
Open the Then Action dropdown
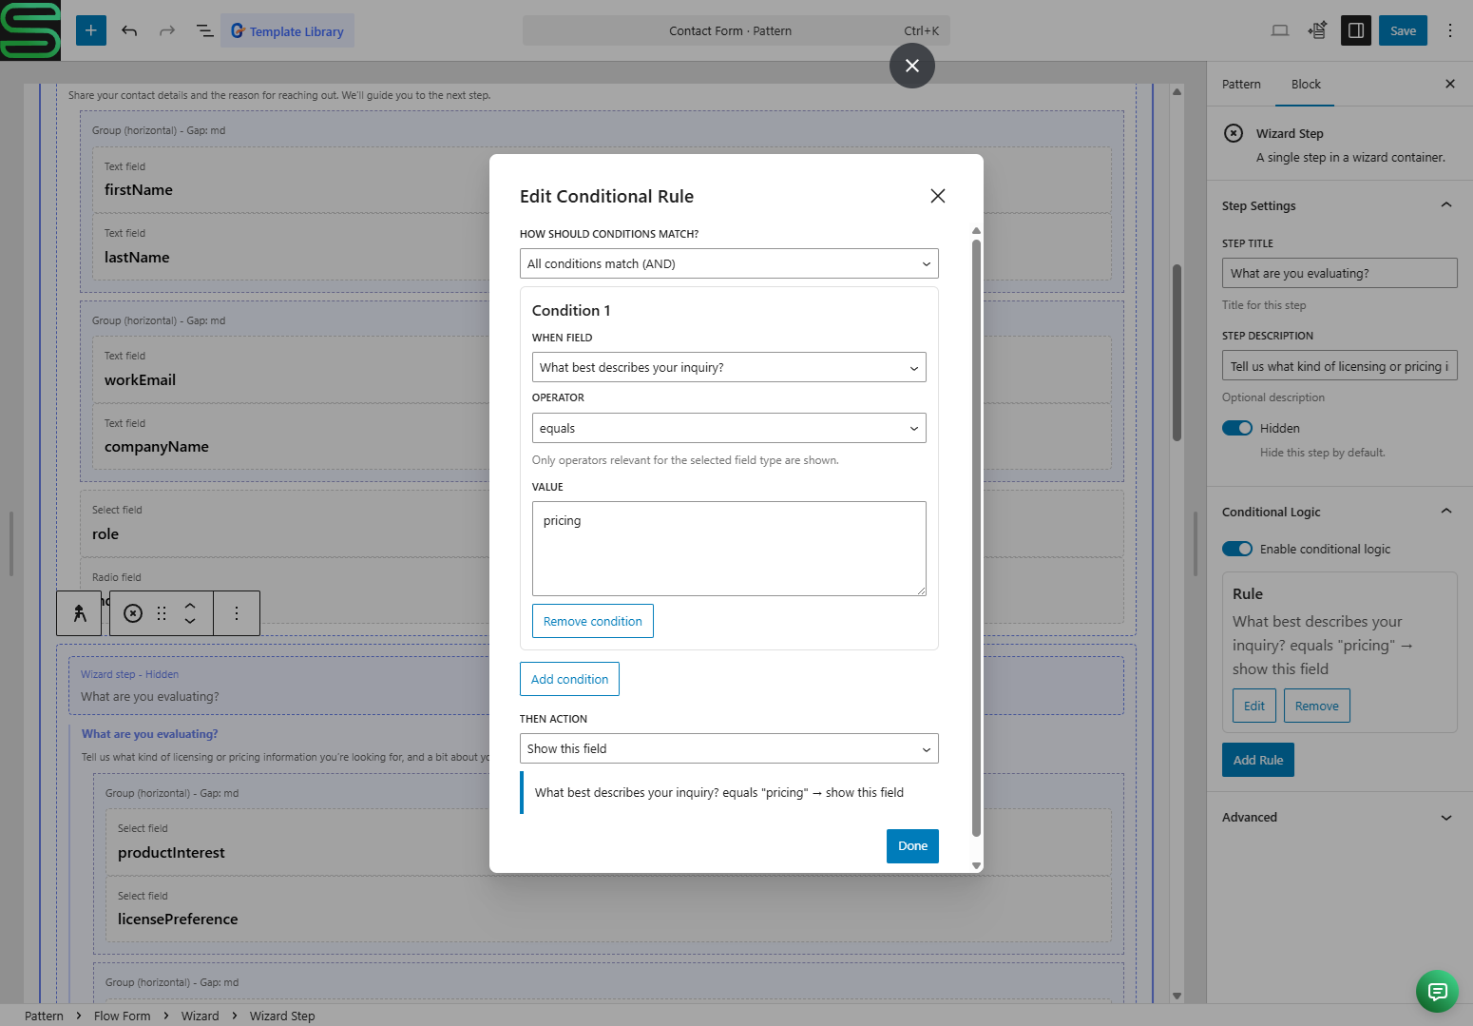729,748
